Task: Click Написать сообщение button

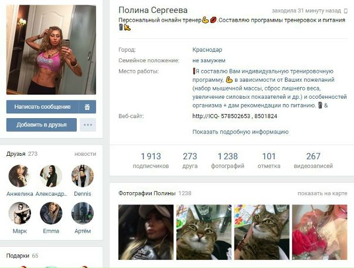Action: tap(42, 106)
